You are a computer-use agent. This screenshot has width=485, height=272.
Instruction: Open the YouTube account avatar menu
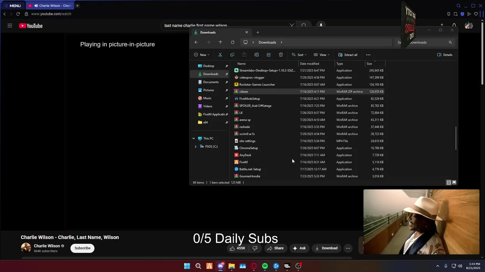click(x=469, y=26)
